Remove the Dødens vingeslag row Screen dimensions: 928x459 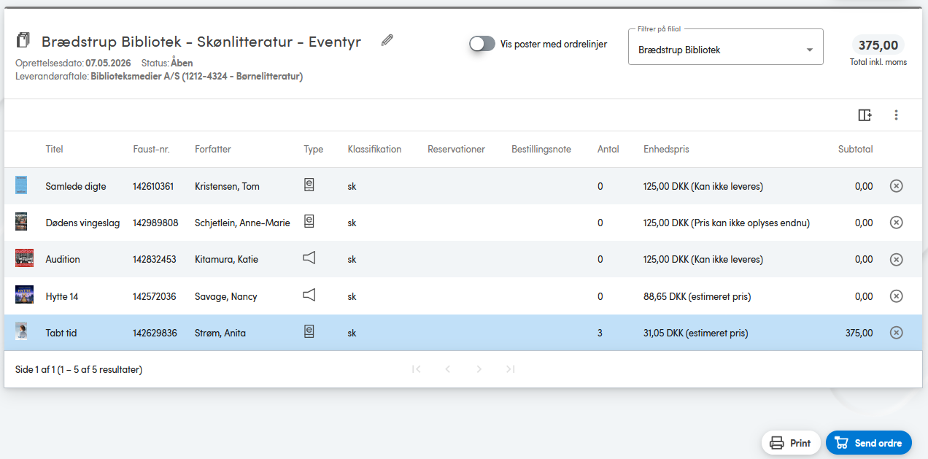click(x=897, y=223)
